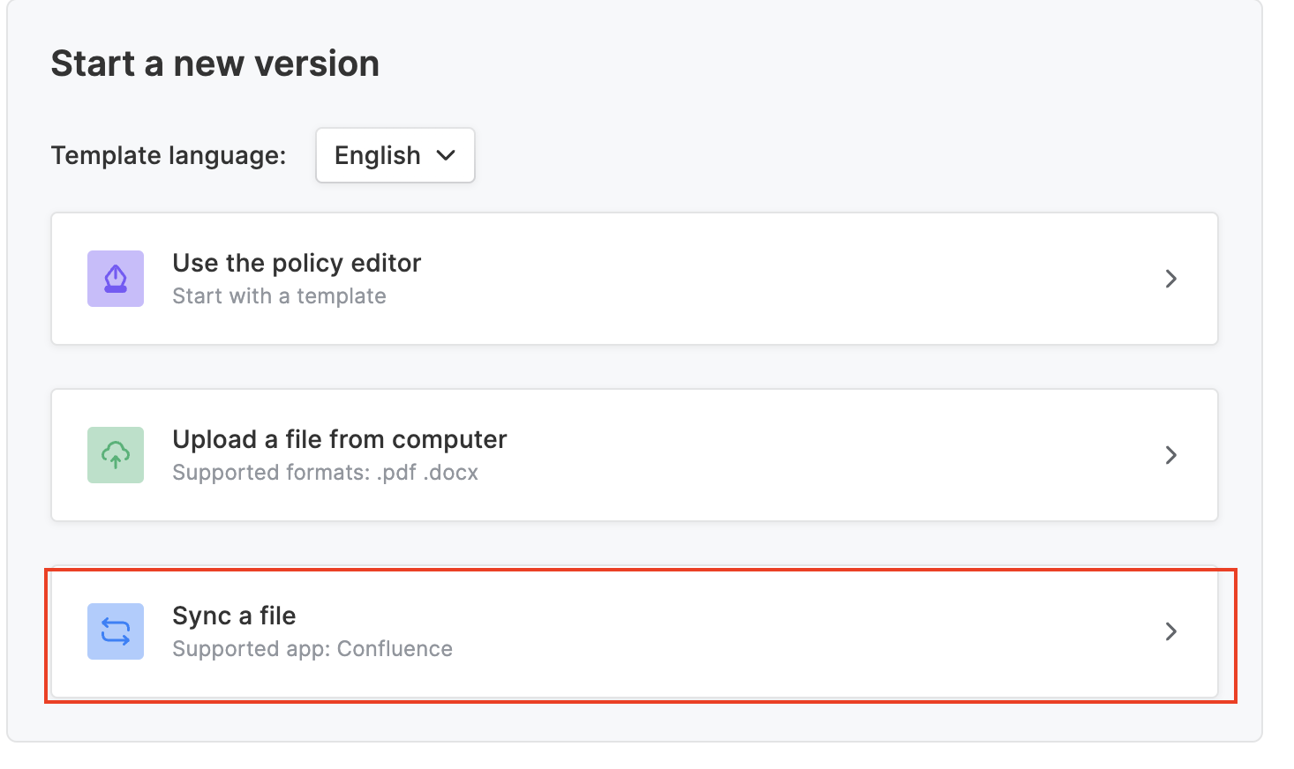Viewport: 1294px width, 769px height.
Task: Choose Upload a file from computer title
Action: [x=340, y=439]
